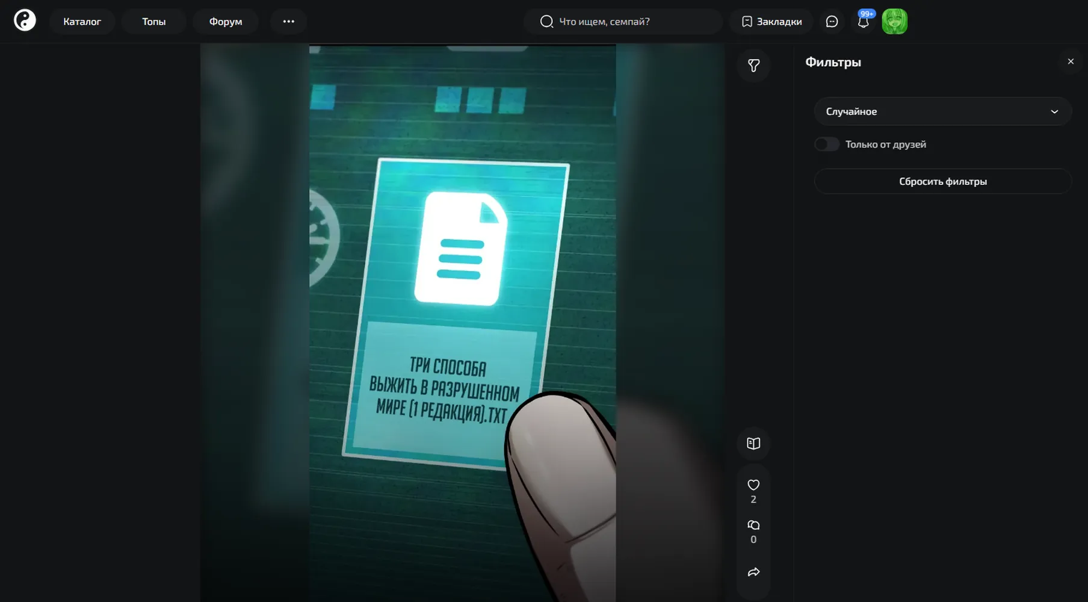
Task: Open the Каталог menu
Action: [82, 22]
